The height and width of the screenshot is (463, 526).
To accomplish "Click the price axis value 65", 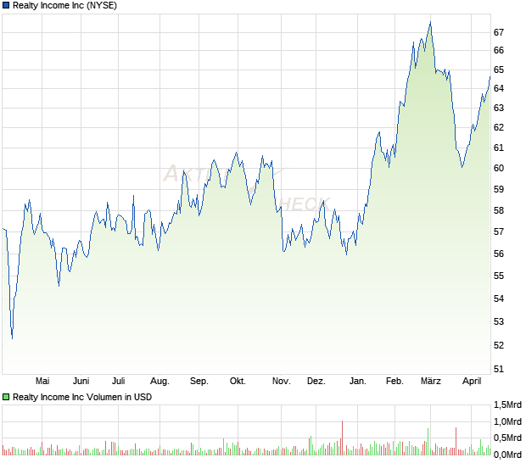I will pos(499,70).
